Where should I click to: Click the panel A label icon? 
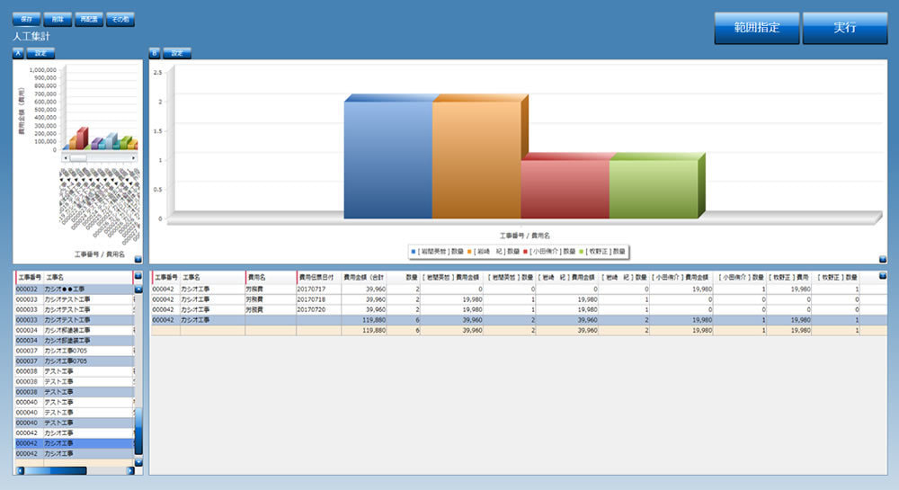point(19,52)
